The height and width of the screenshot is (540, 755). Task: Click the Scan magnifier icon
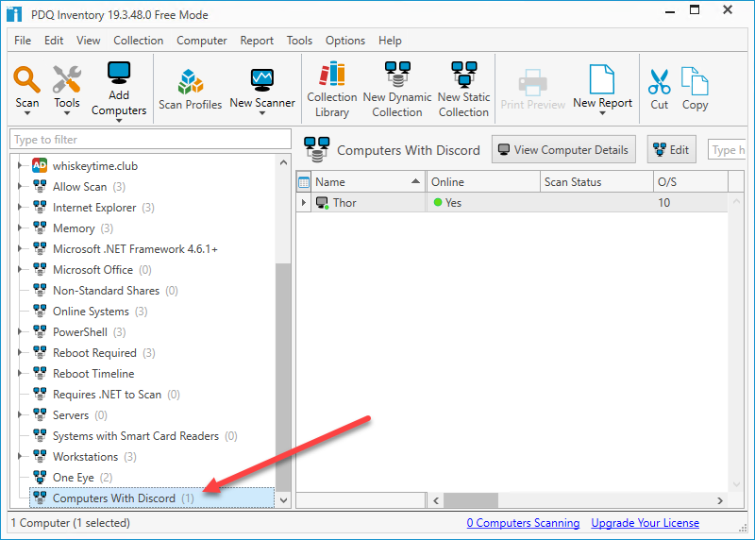coord(26,79)
